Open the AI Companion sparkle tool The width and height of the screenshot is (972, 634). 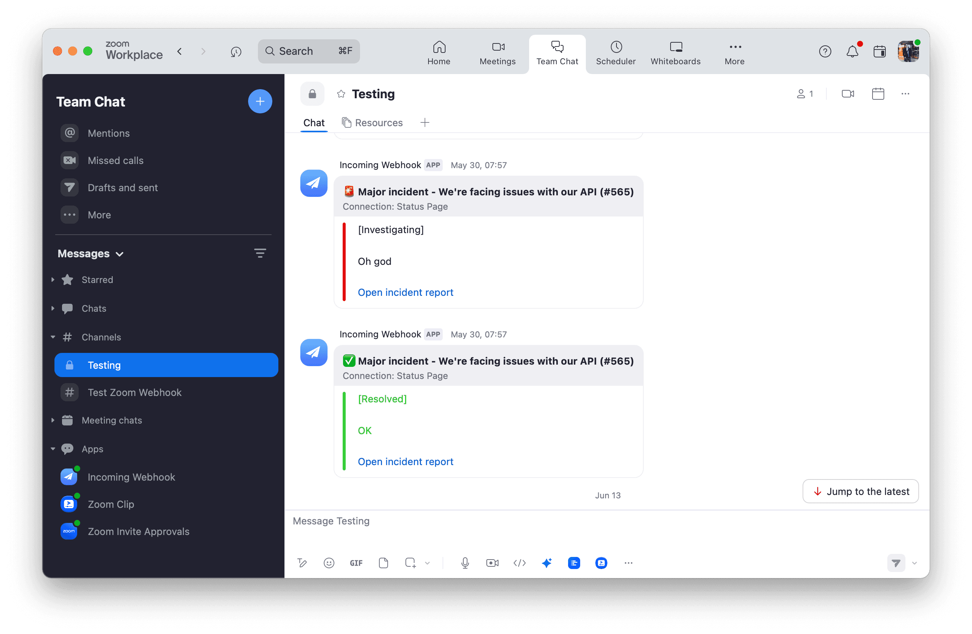pyautogui.click(x=547, y=563)
